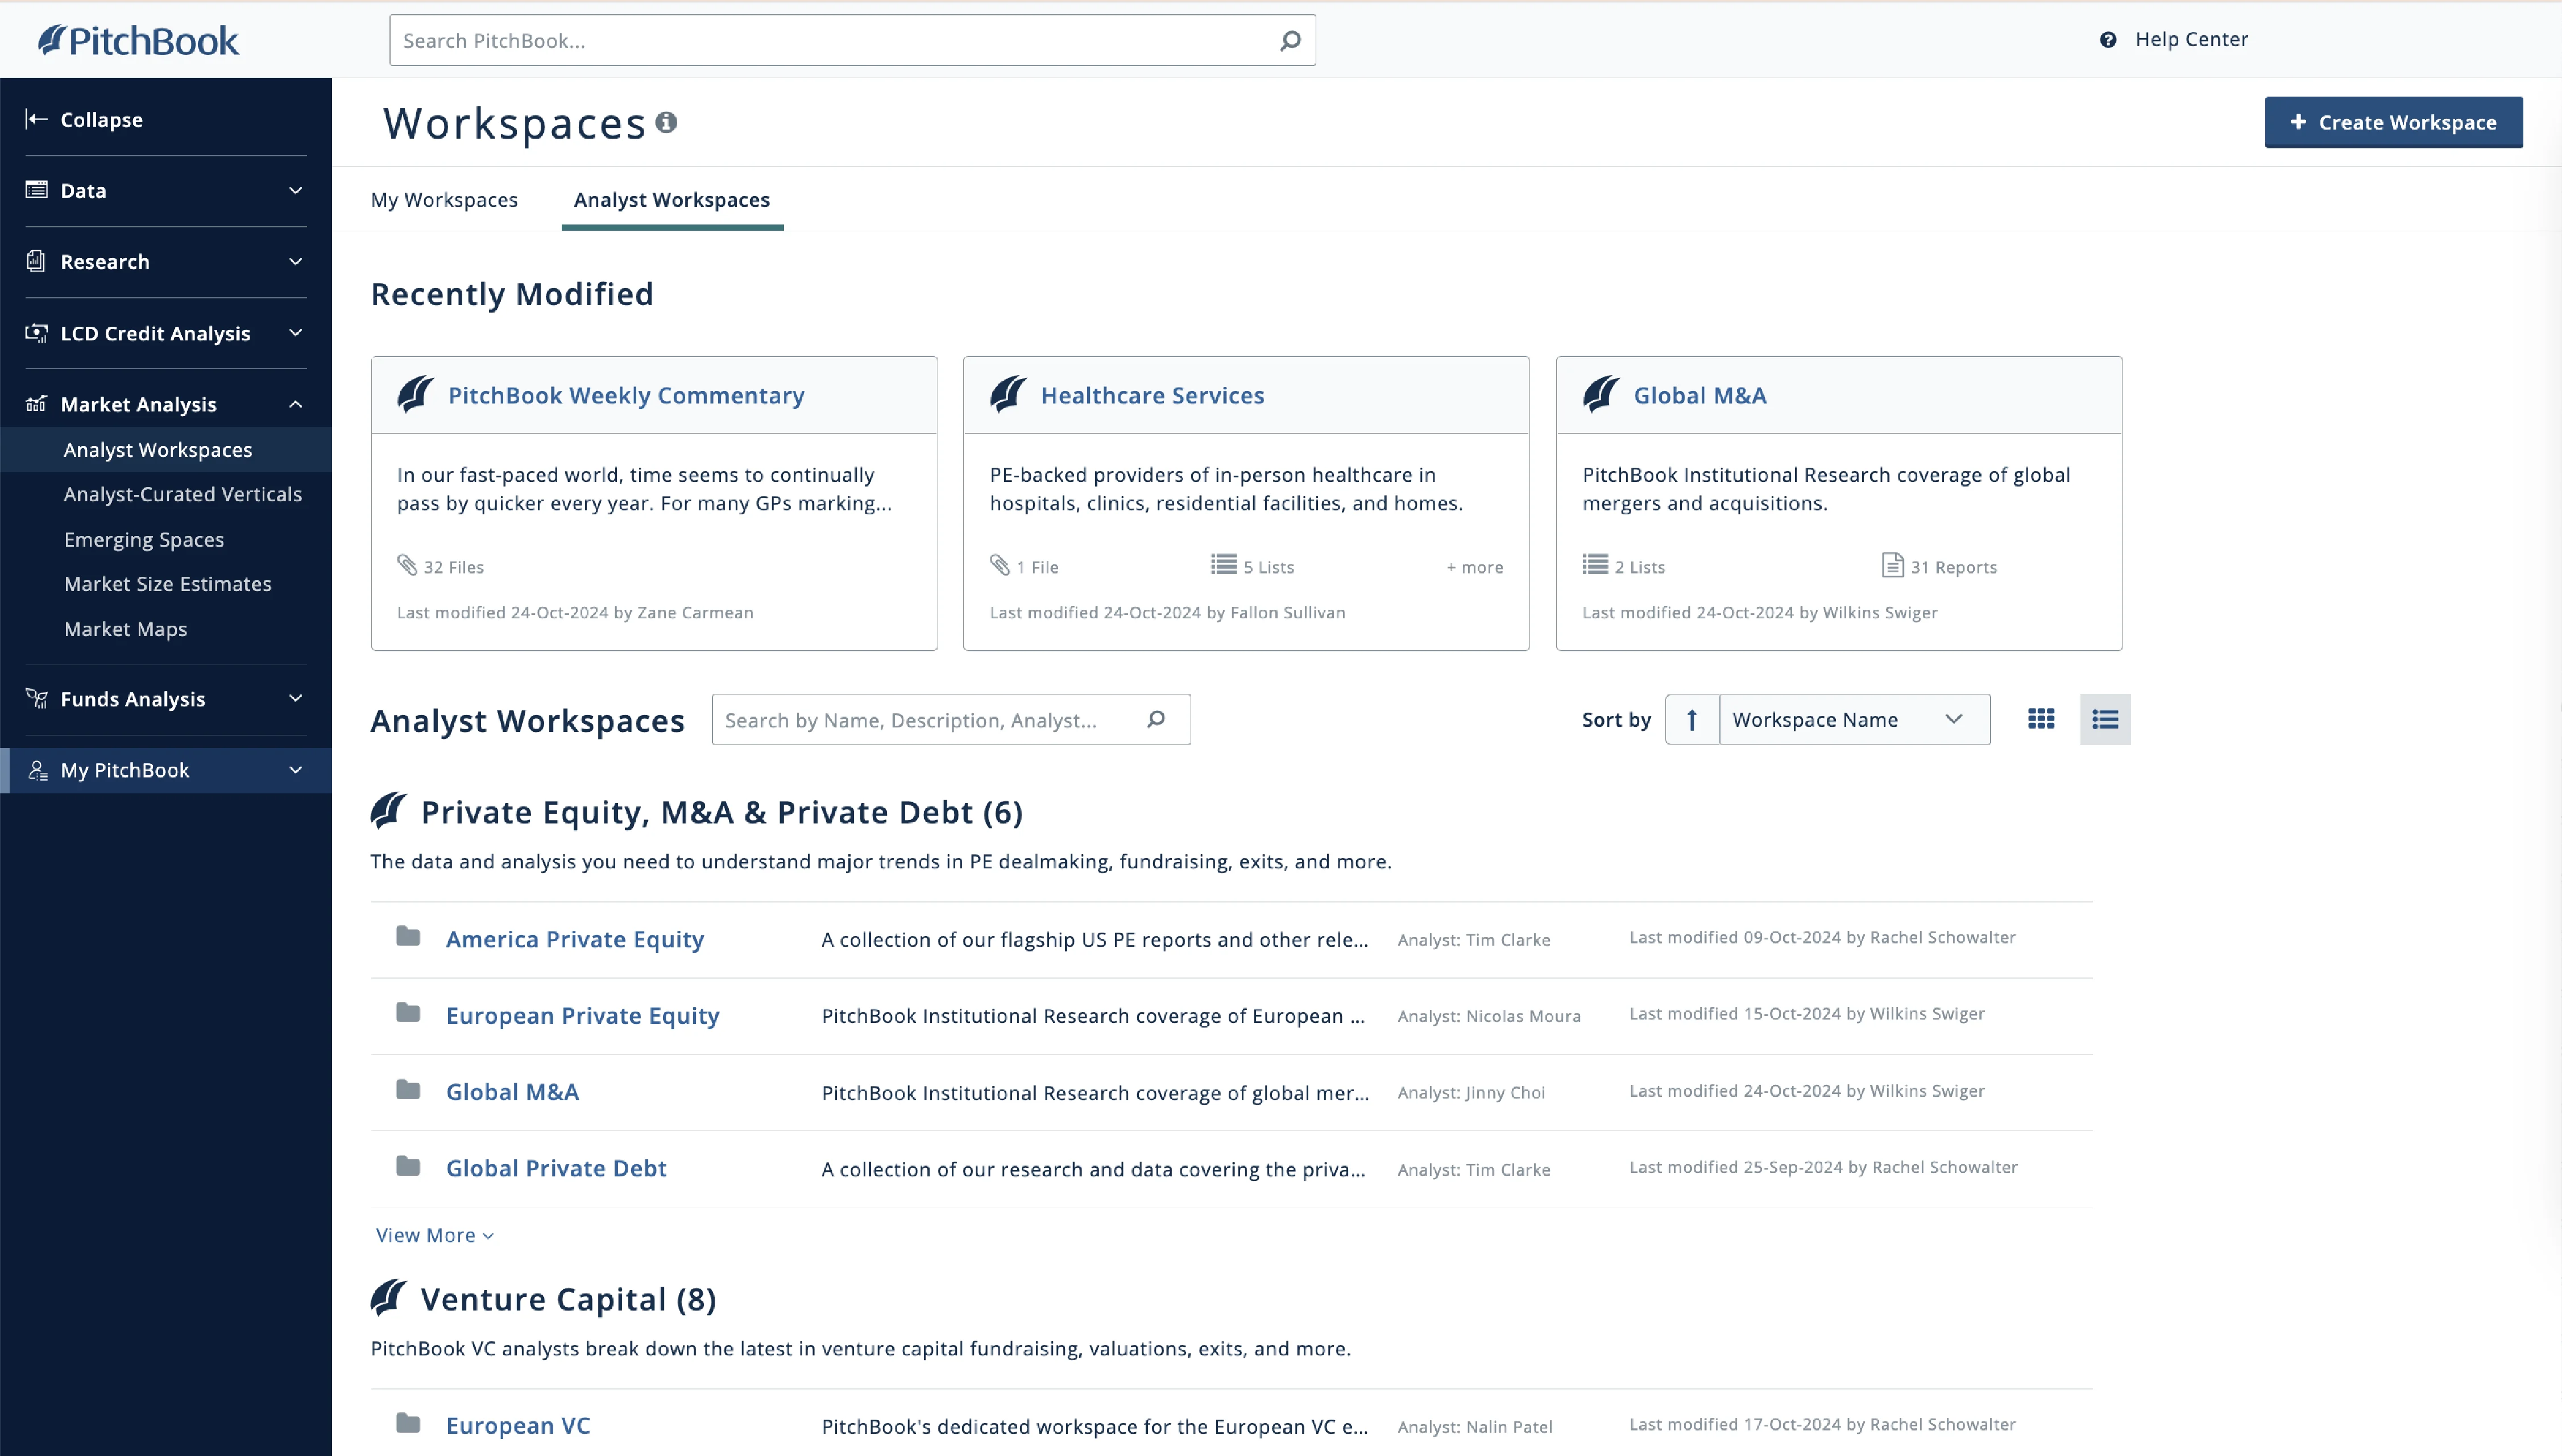The width and height of the screenshot is (2562, 1456).
Task: Switch to grid view layout
Action: [2041, 719]
